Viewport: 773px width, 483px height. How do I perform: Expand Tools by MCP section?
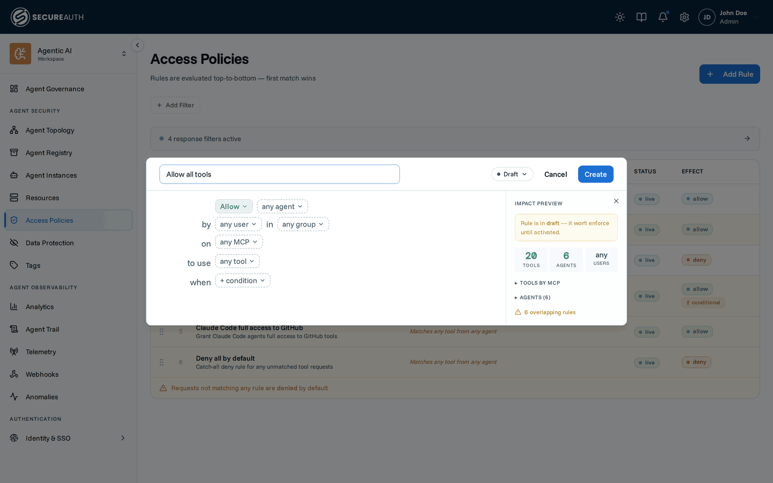point(537,283)
